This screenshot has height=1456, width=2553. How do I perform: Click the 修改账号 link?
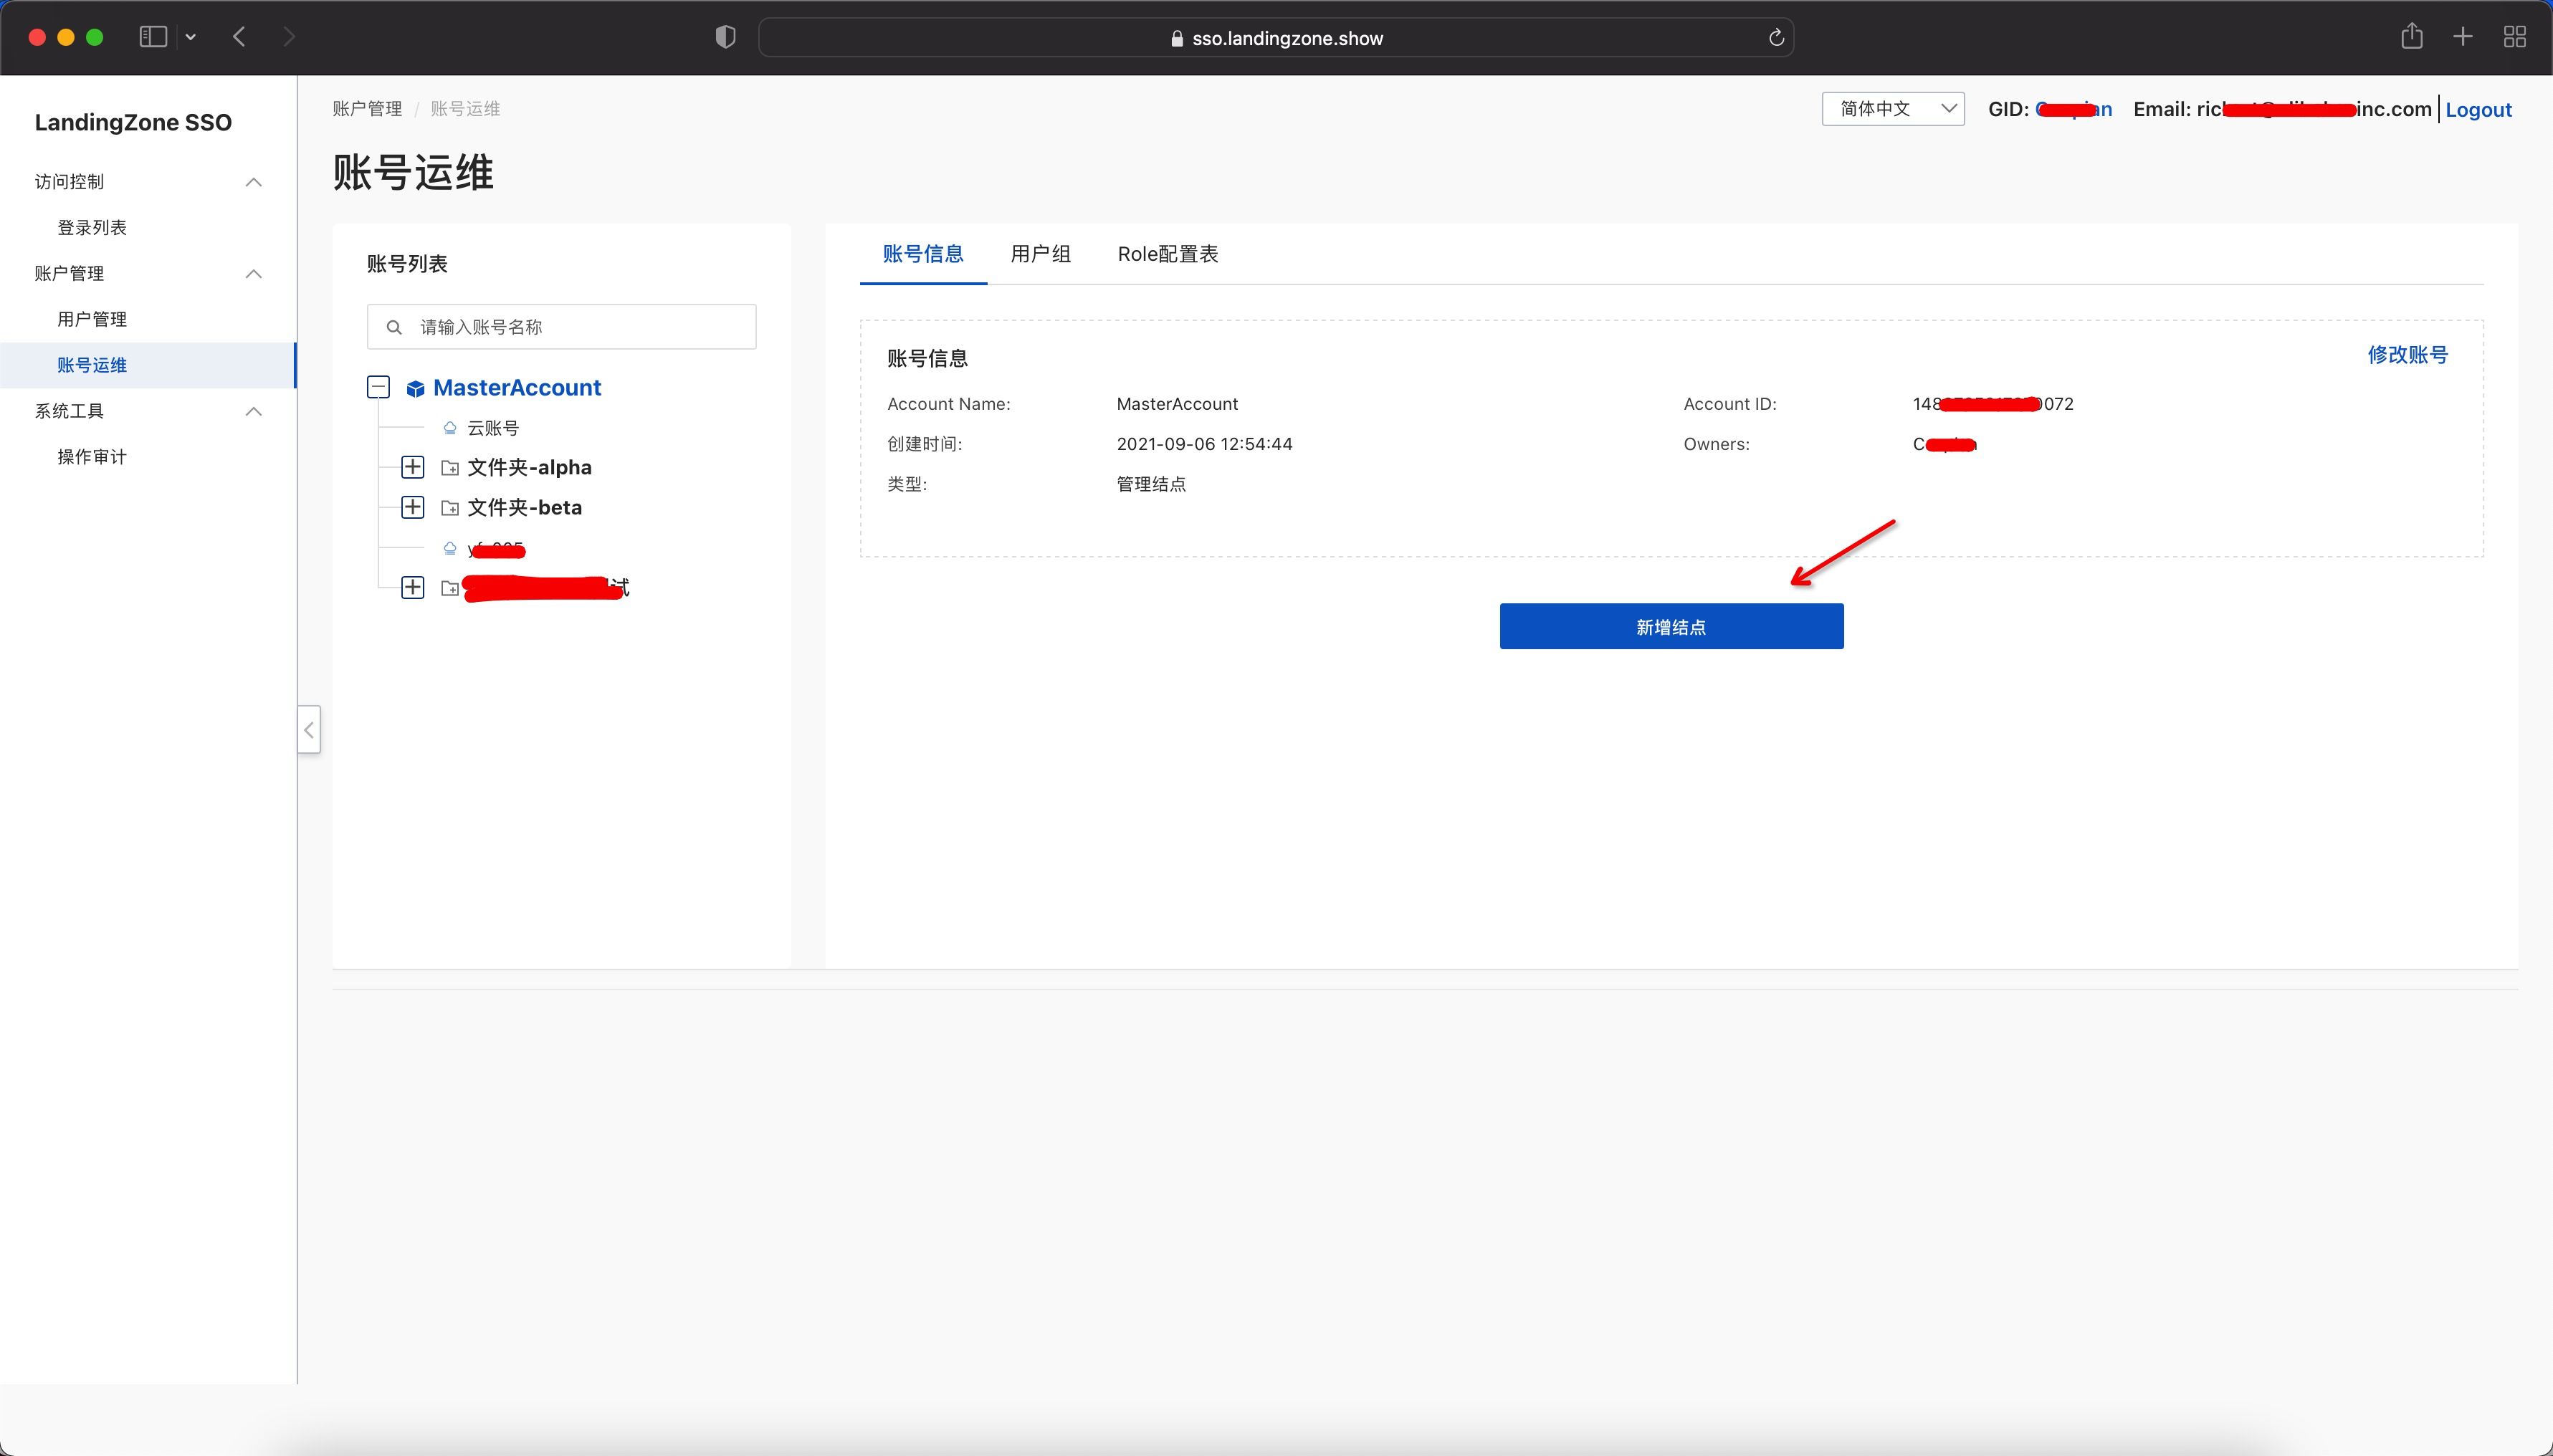pos(2406,355)
